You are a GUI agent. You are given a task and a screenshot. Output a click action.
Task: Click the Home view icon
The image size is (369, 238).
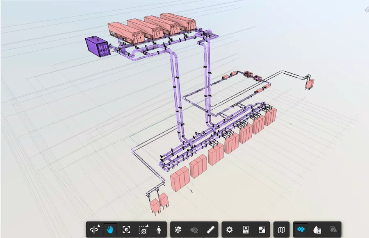367,10
